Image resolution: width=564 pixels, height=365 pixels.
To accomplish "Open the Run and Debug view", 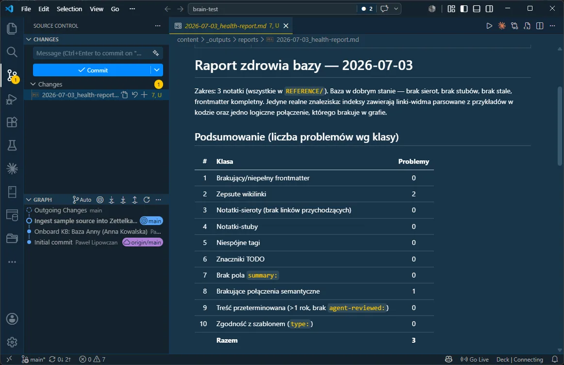I will (x=12, y=99).
